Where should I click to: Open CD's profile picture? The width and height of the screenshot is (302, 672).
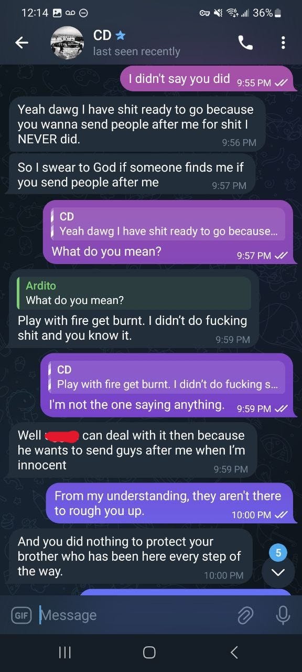tap(67, 43)
